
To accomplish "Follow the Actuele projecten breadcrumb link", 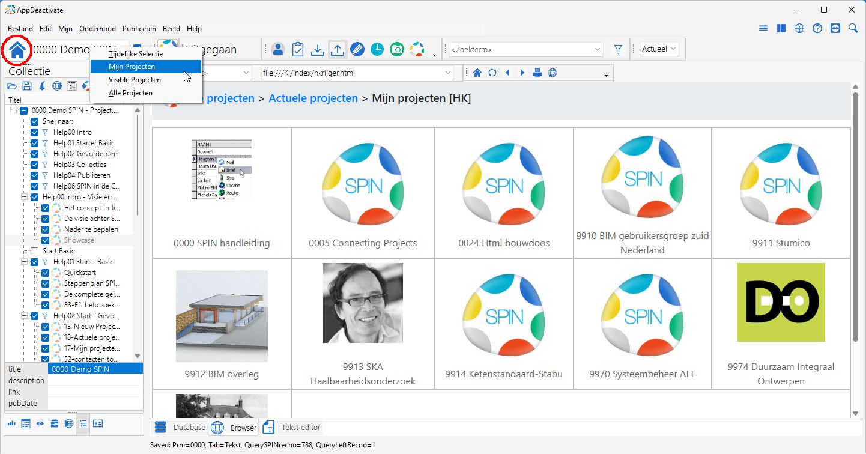I will 313,98.
